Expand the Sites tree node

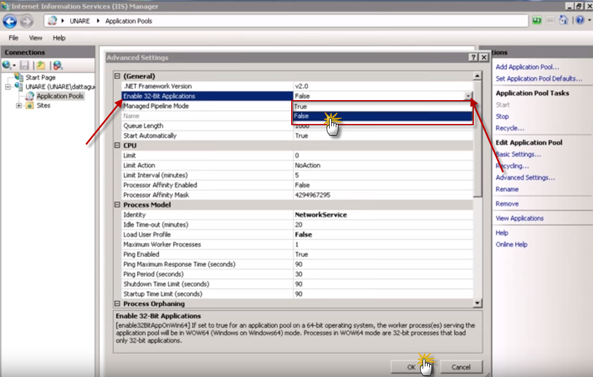(19, 106)
